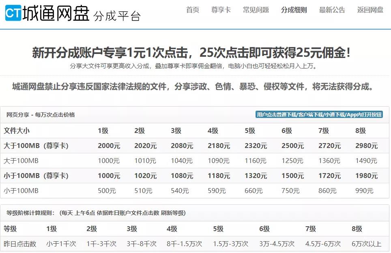The height and width of the screenshot is (253, 391).
Task: Click the 750元 price cell
Action: click(290, 191)
